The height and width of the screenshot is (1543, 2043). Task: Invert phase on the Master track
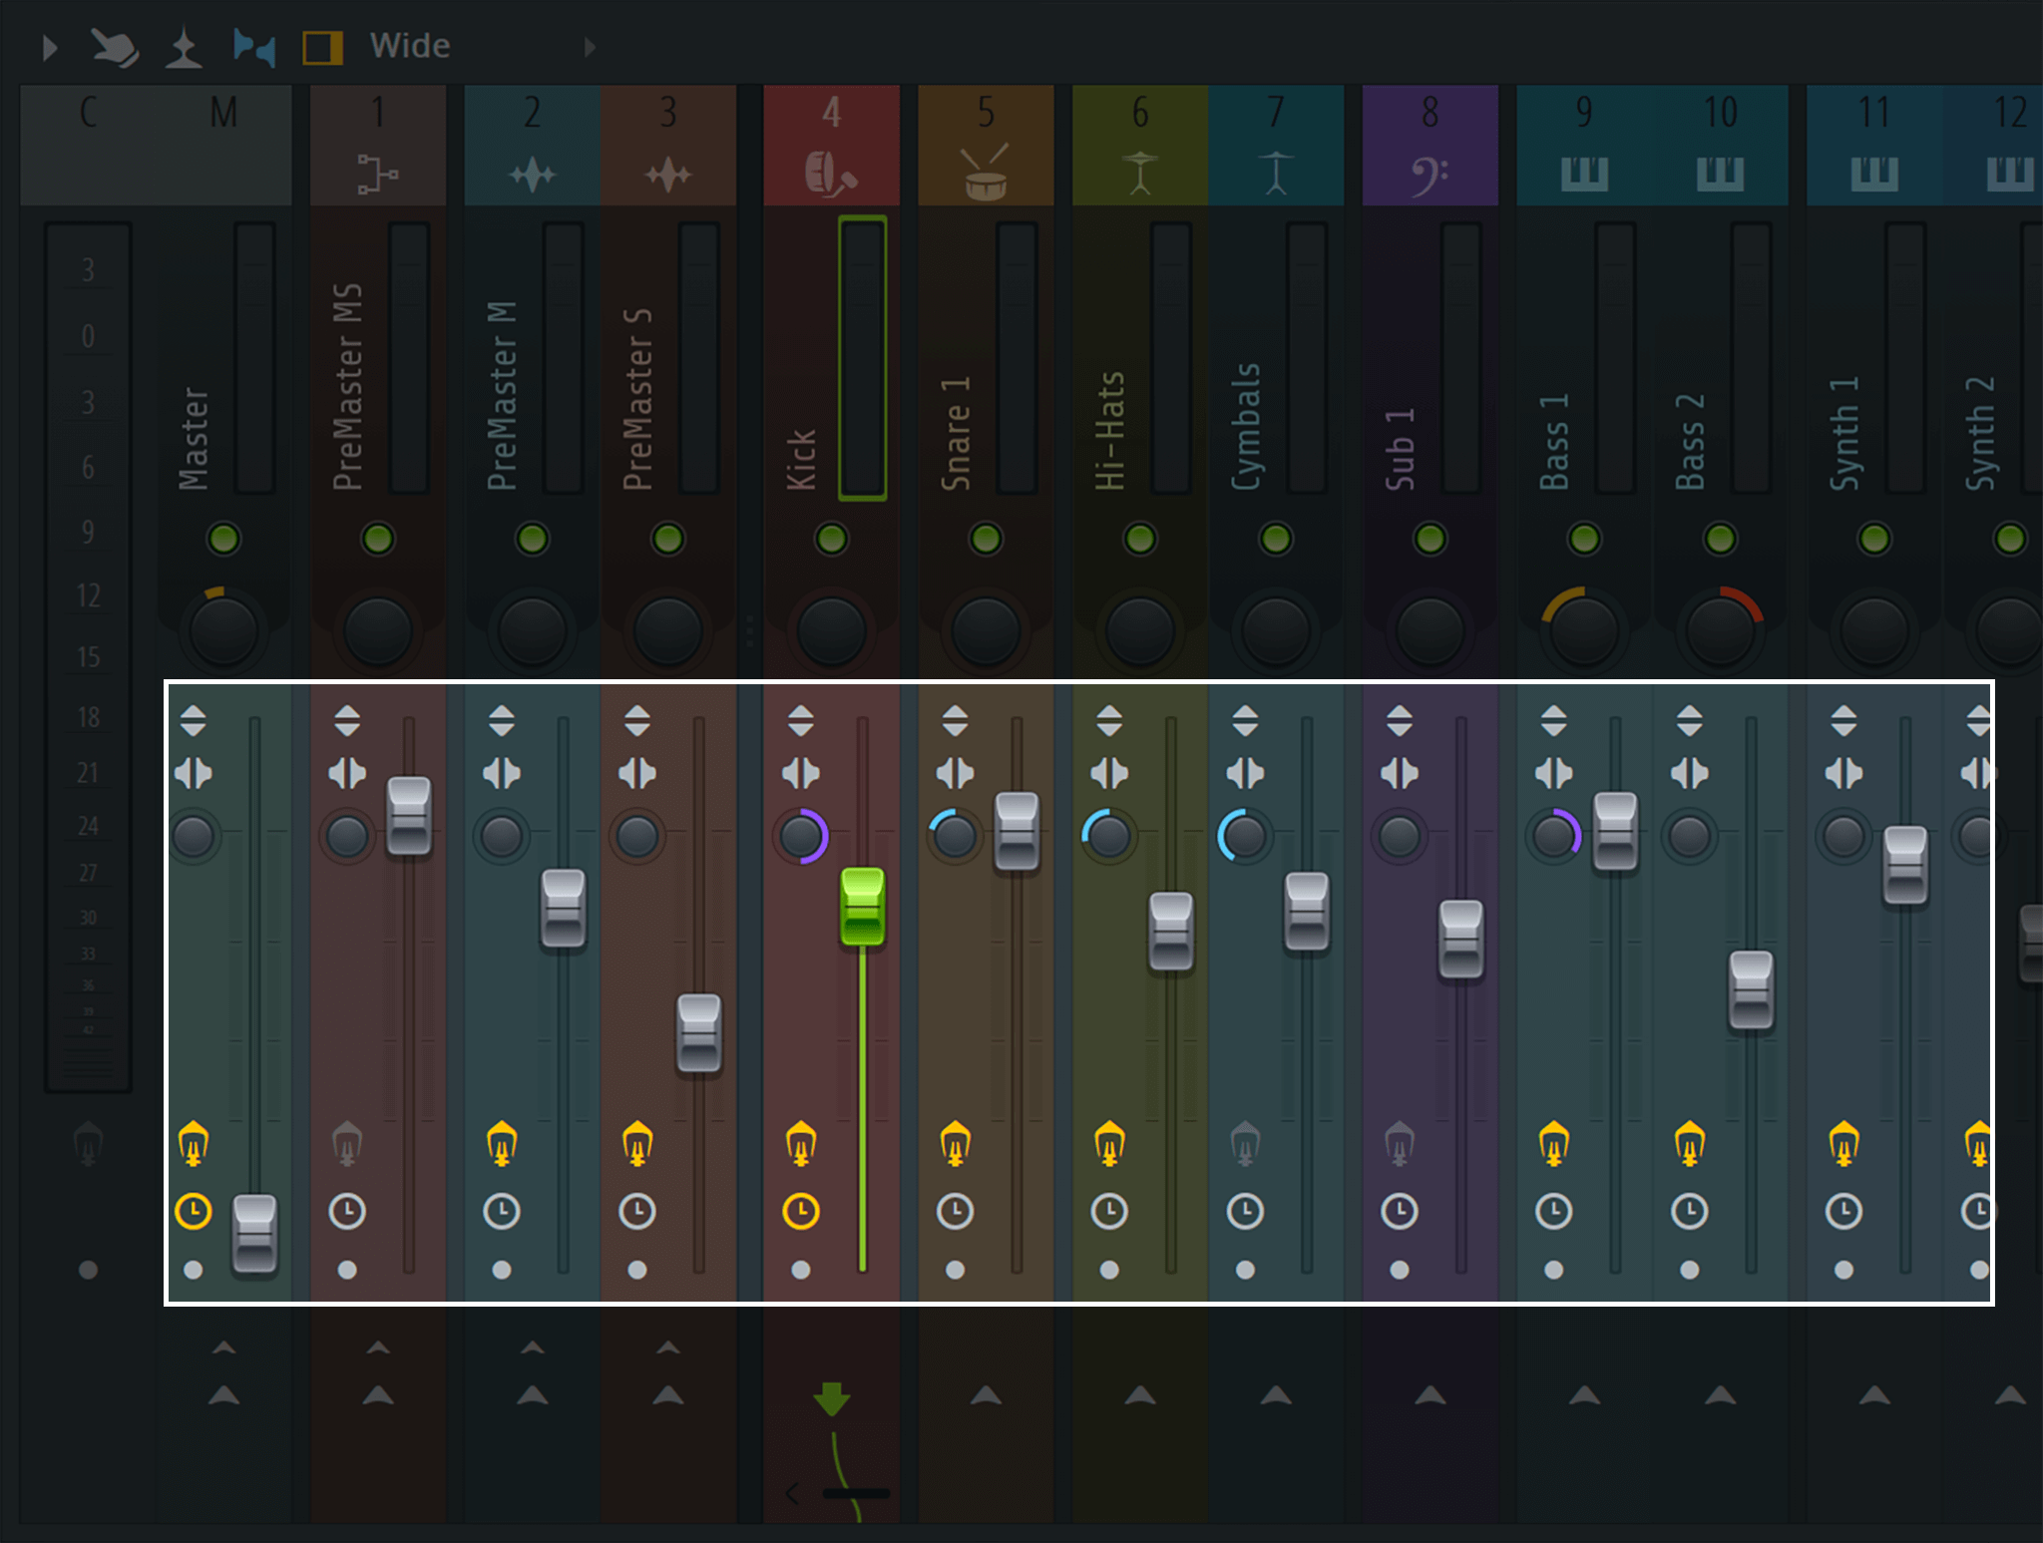(193, 720)
